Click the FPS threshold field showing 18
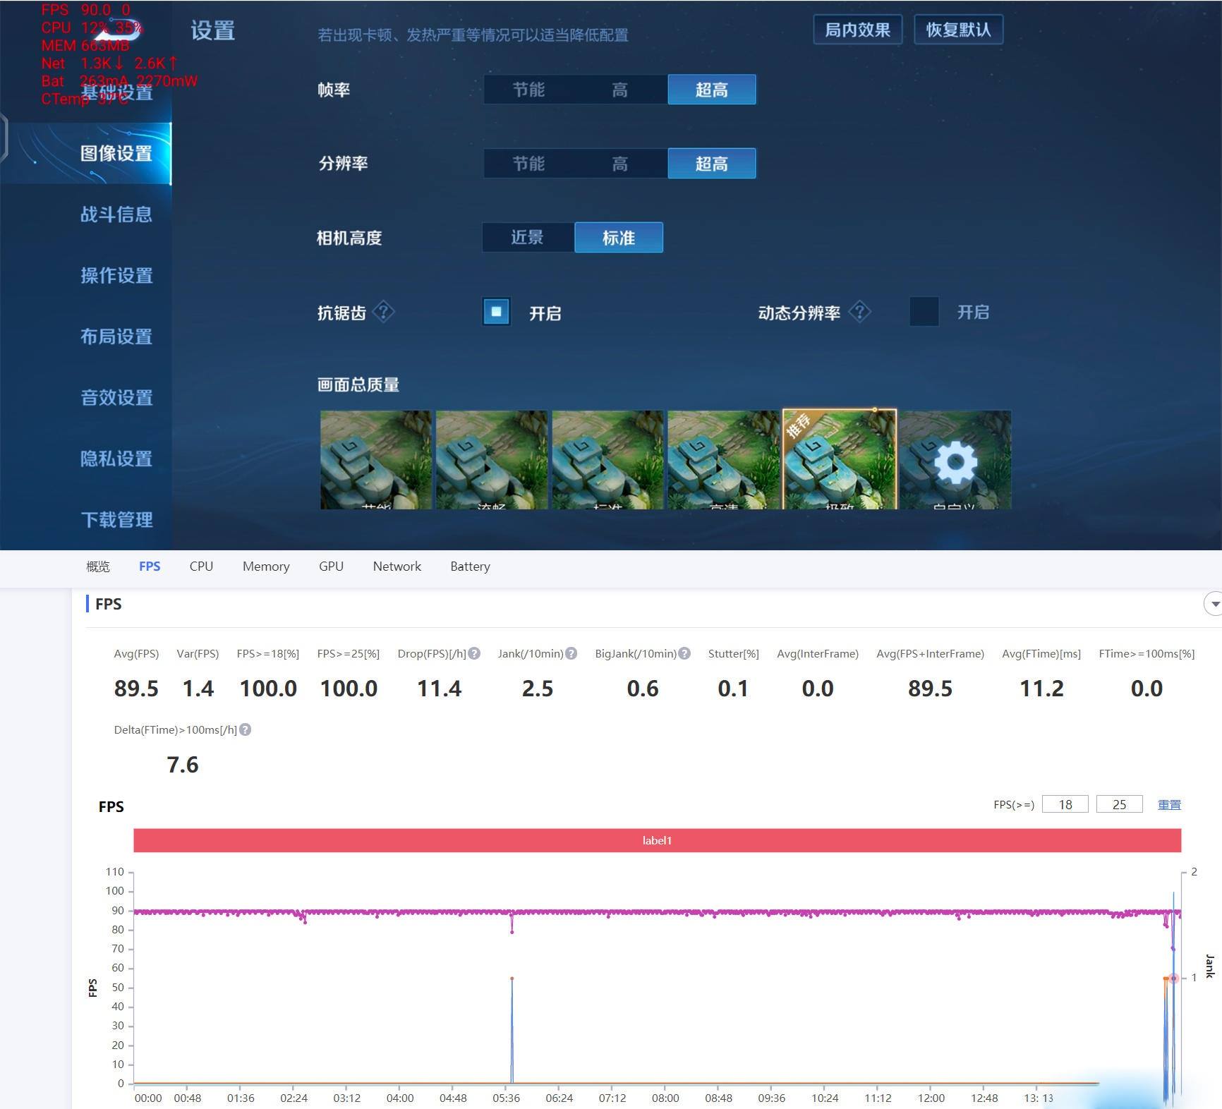 (1065, 804)
